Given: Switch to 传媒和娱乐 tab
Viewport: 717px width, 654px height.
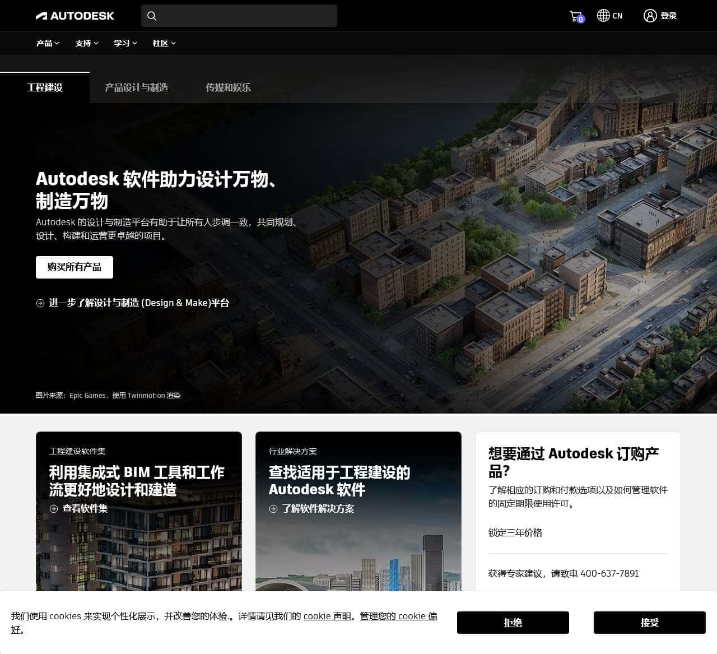Looking at the screenshot, I should pyautogui.click(x=228, y=87).
